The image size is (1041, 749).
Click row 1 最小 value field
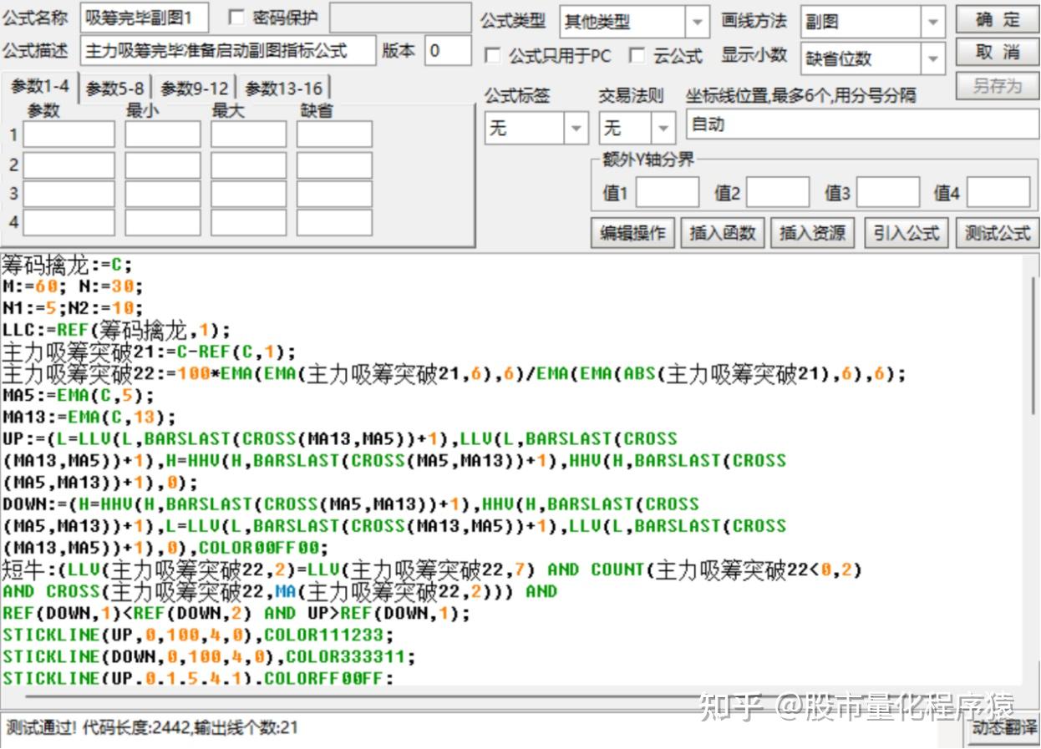click(163, 134)
